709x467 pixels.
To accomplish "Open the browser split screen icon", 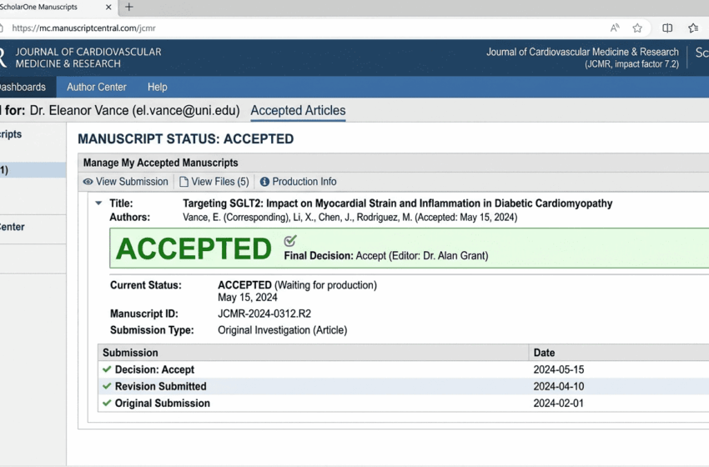I will 667,28.
